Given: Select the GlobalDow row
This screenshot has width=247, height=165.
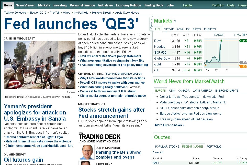Looking at the screenshot, I should tap(178, 59).
